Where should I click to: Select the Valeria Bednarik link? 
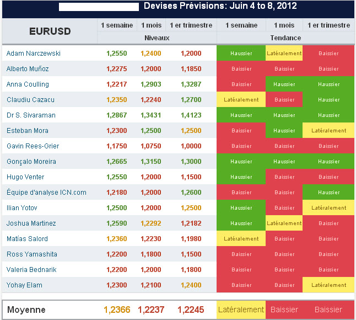[x=31, y=270]
